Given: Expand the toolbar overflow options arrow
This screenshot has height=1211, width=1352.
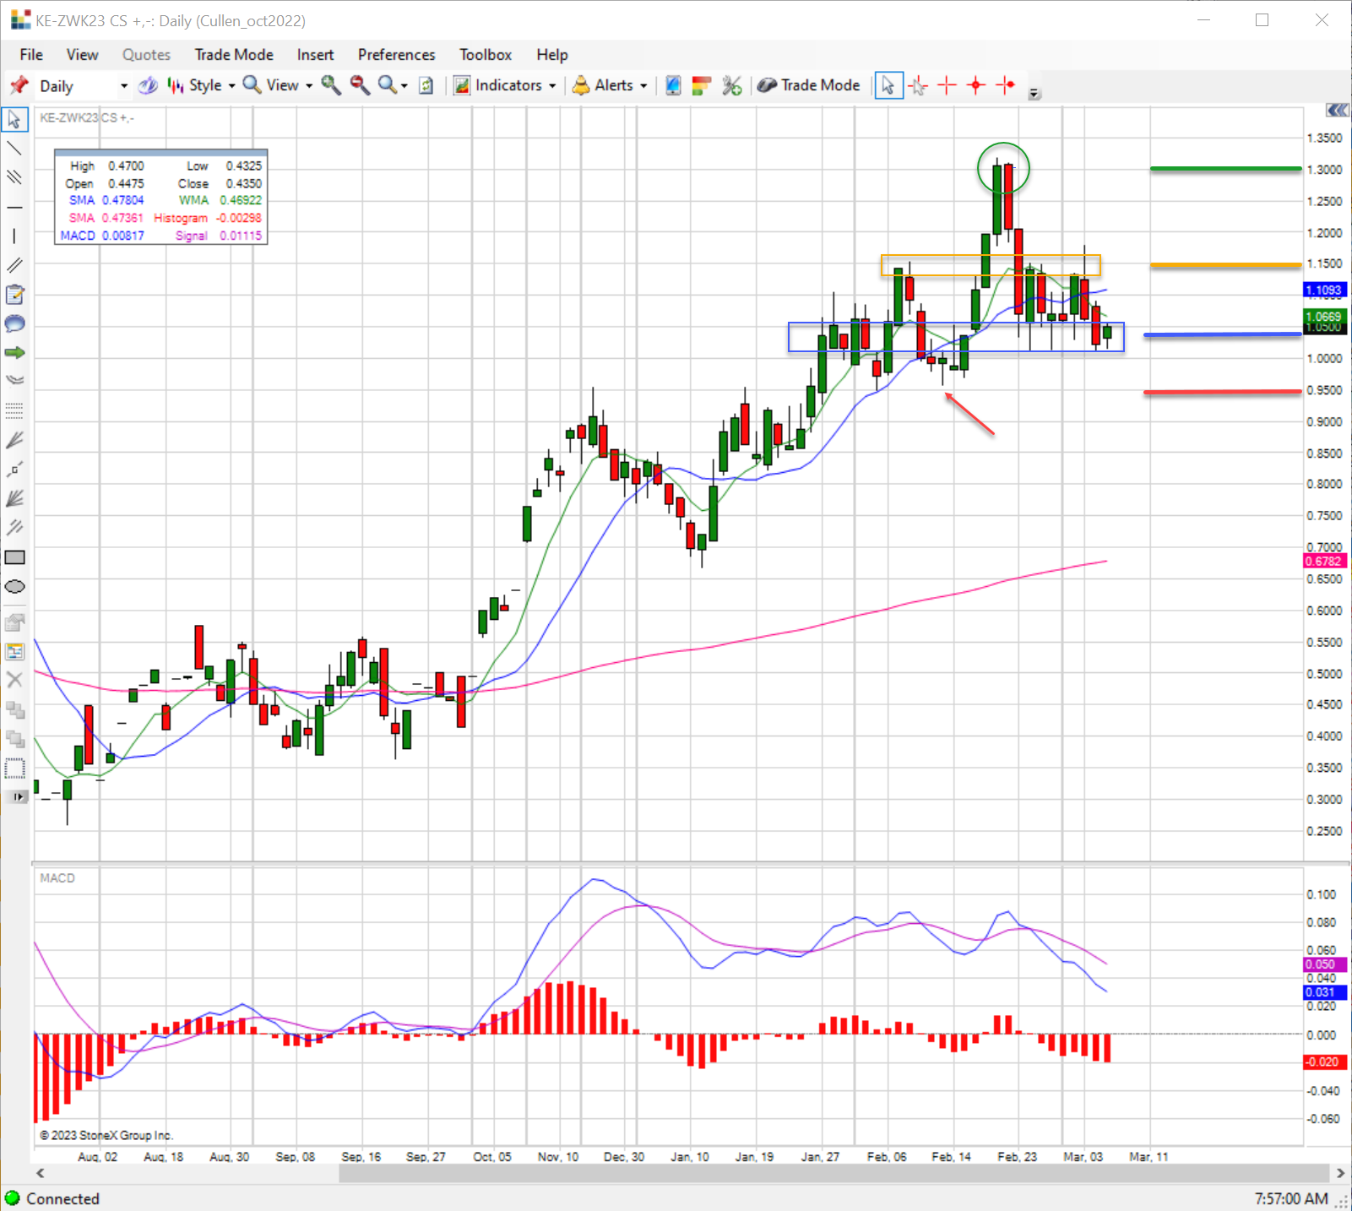Looking at the screenshot, I should (1034, 94).
